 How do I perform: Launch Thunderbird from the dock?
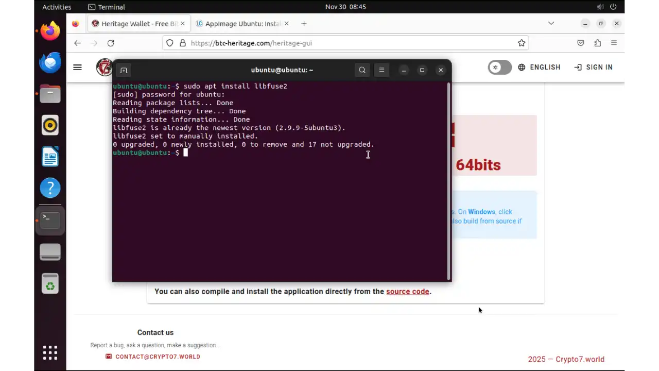50,62
